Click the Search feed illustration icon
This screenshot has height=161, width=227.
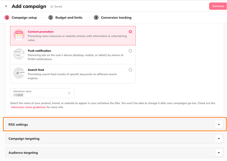pyautogui.click(x=19, y=73)
